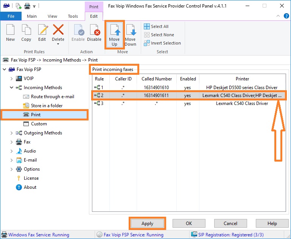Image resolution: width=291 pixels, height=239 pixels.
Task: Click the Delete rule red X icon
Action: [58, 29]
